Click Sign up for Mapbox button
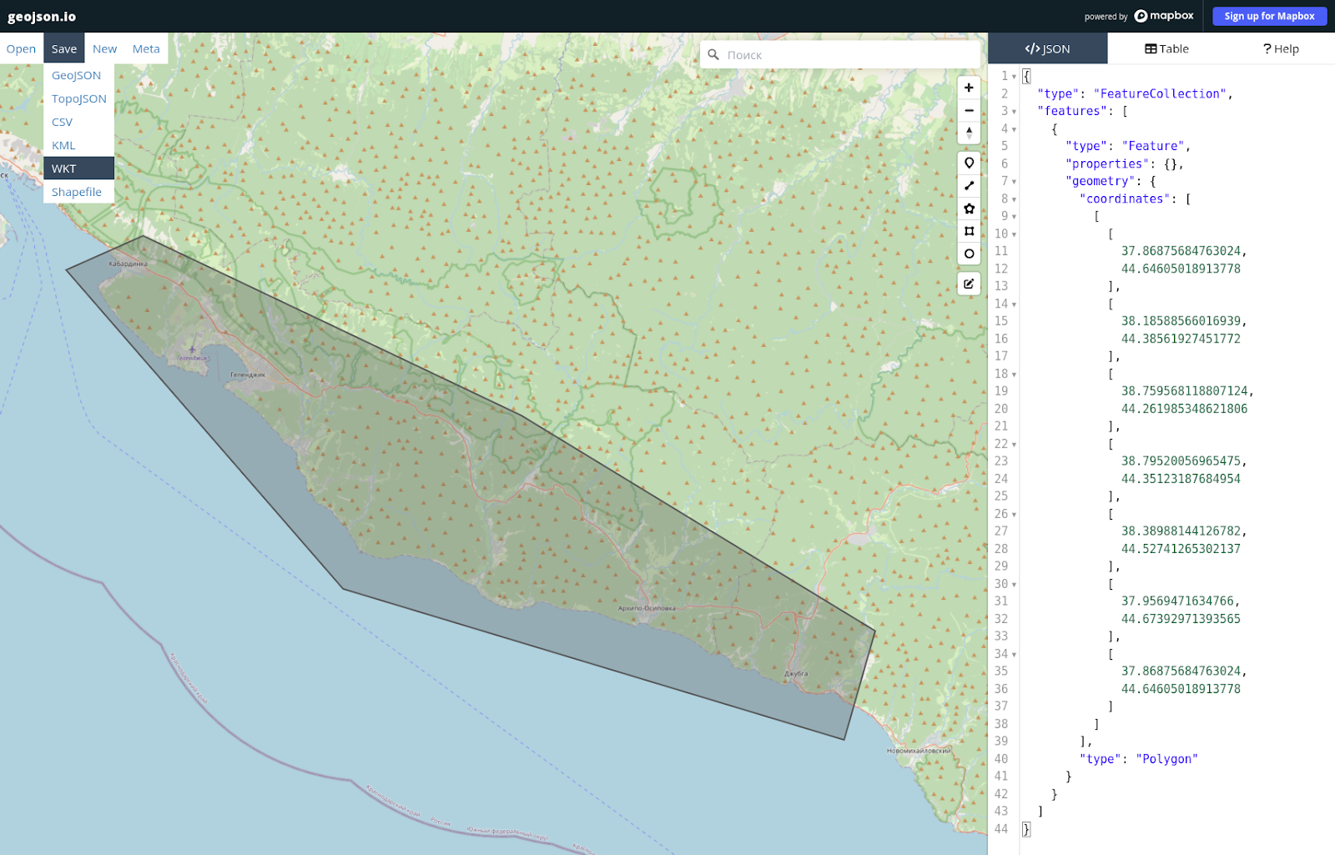Screen dimensions: 1335x855 [1269, 16]
